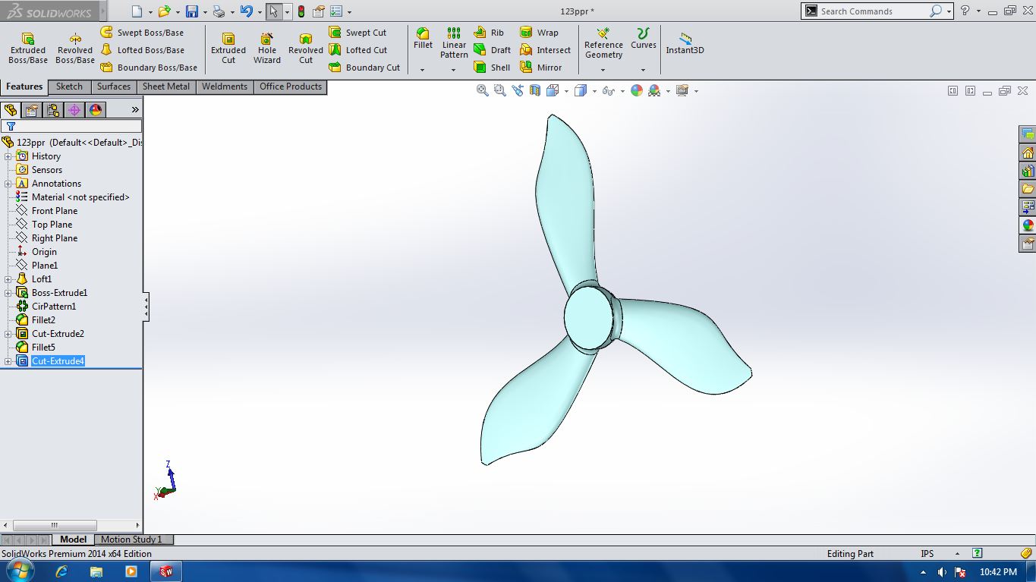Toggle Instant3D
1036x582 pixels.
(x=685, y=43)
